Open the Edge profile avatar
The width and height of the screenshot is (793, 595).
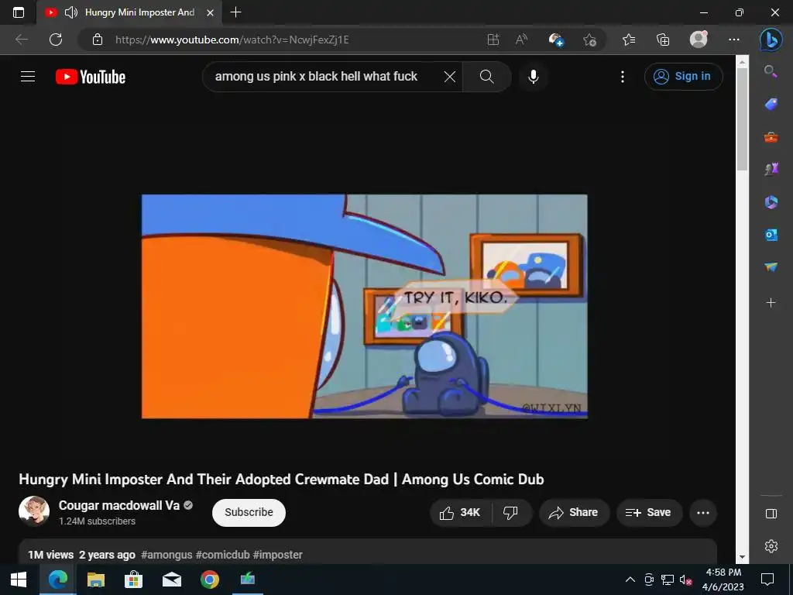(699, 40)
